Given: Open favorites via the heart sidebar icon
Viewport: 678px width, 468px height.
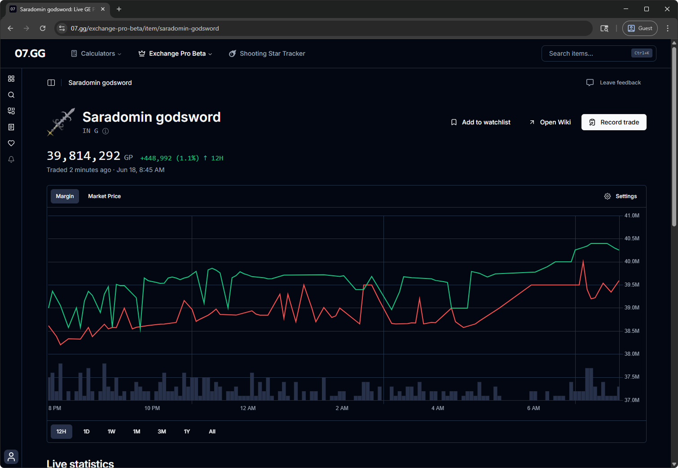Looking at the screenshot, I should tap(11, 143).
